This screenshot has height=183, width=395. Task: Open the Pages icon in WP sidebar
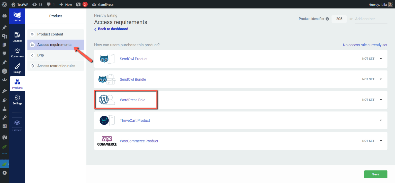(4, 45)
